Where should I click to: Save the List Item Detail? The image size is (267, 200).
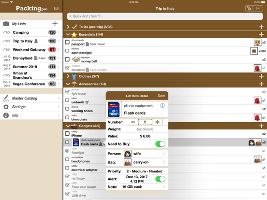(161, 96)
